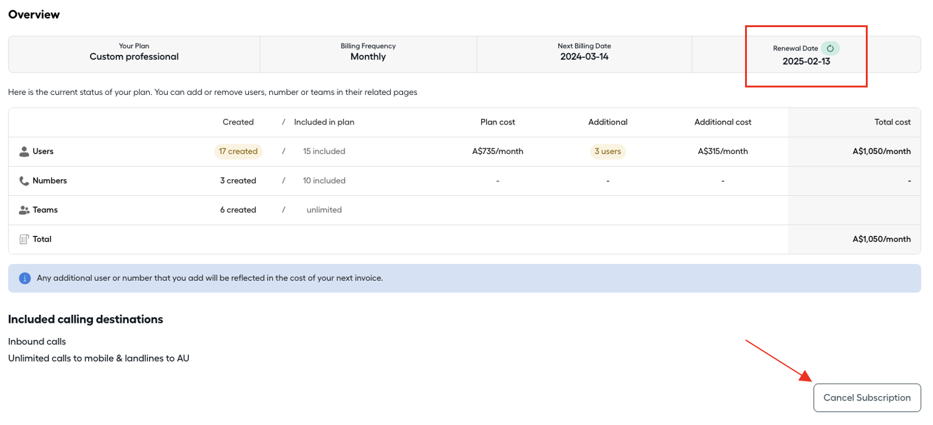Click the next billing date 2024-03-14
Image resolution: width=933 pixels, height=425 pixels.
coord(584,57)
